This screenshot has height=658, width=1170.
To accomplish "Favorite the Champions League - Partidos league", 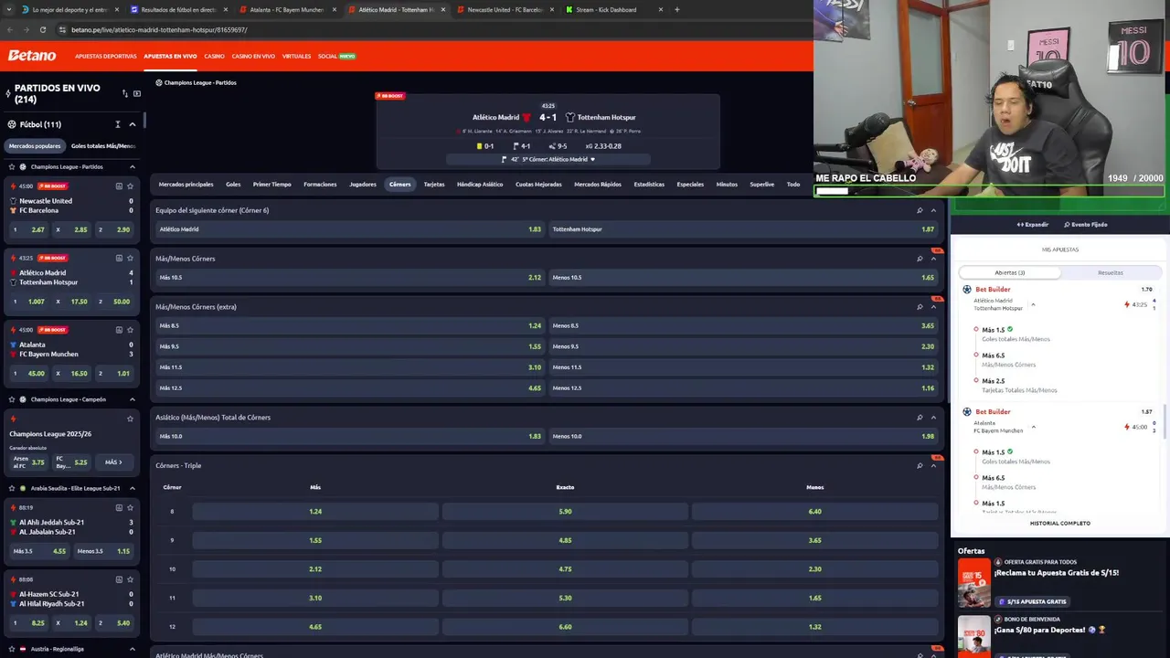I will pyautogui.click(x=12, y=166).
